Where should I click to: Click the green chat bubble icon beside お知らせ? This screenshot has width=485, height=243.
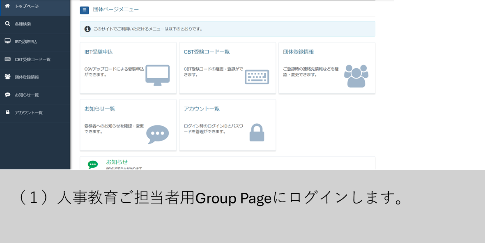pyautogui.click(x=92, y=164)
